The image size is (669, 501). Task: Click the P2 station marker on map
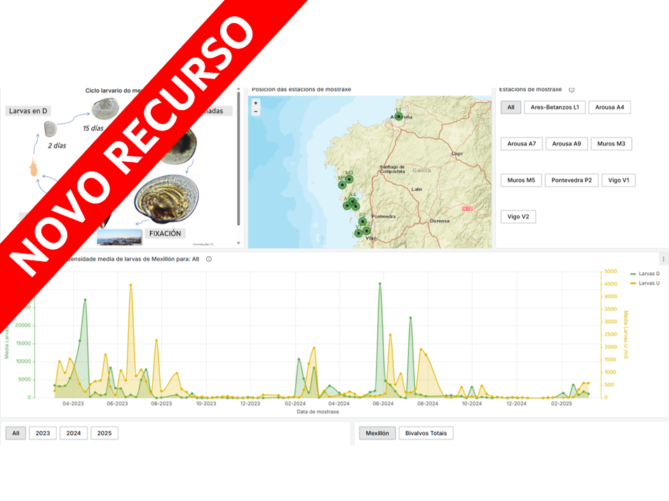[363, 222]
